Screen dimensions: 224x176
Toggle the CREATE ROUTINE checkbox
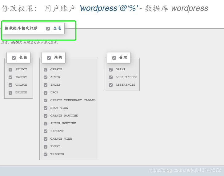pyautogui.click(x=46, y=116)
